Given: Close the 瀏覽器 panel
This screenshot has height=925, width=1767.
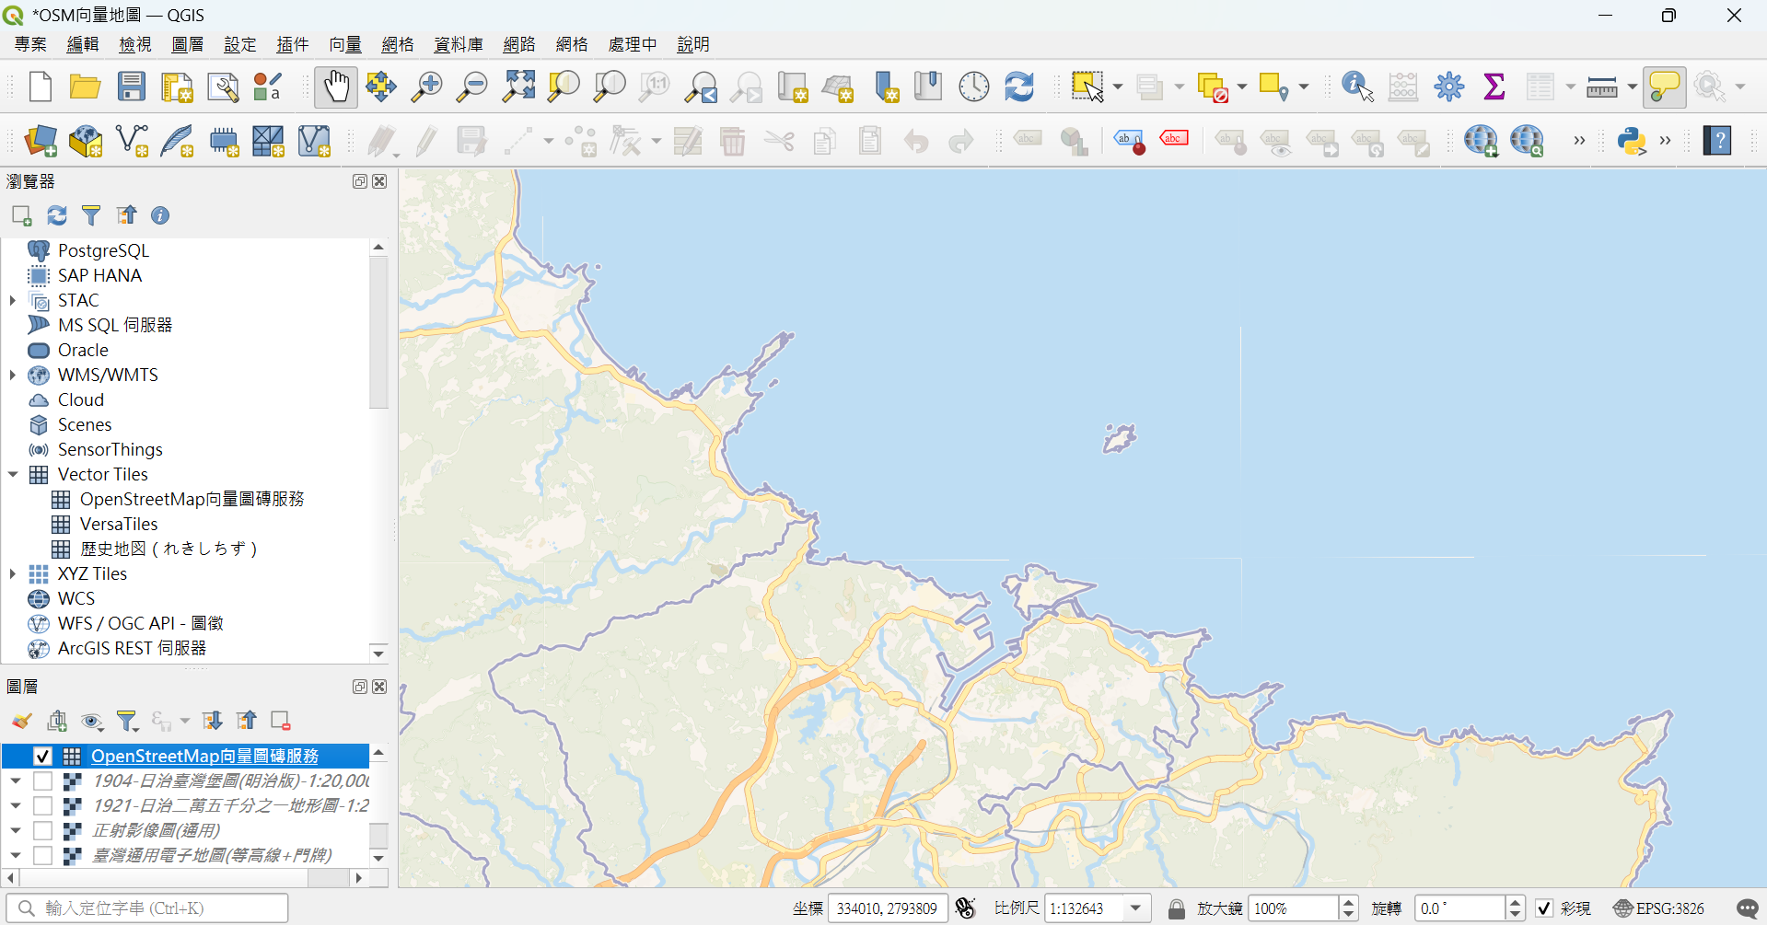Looking at the screenshot, I should coord(379,181).
